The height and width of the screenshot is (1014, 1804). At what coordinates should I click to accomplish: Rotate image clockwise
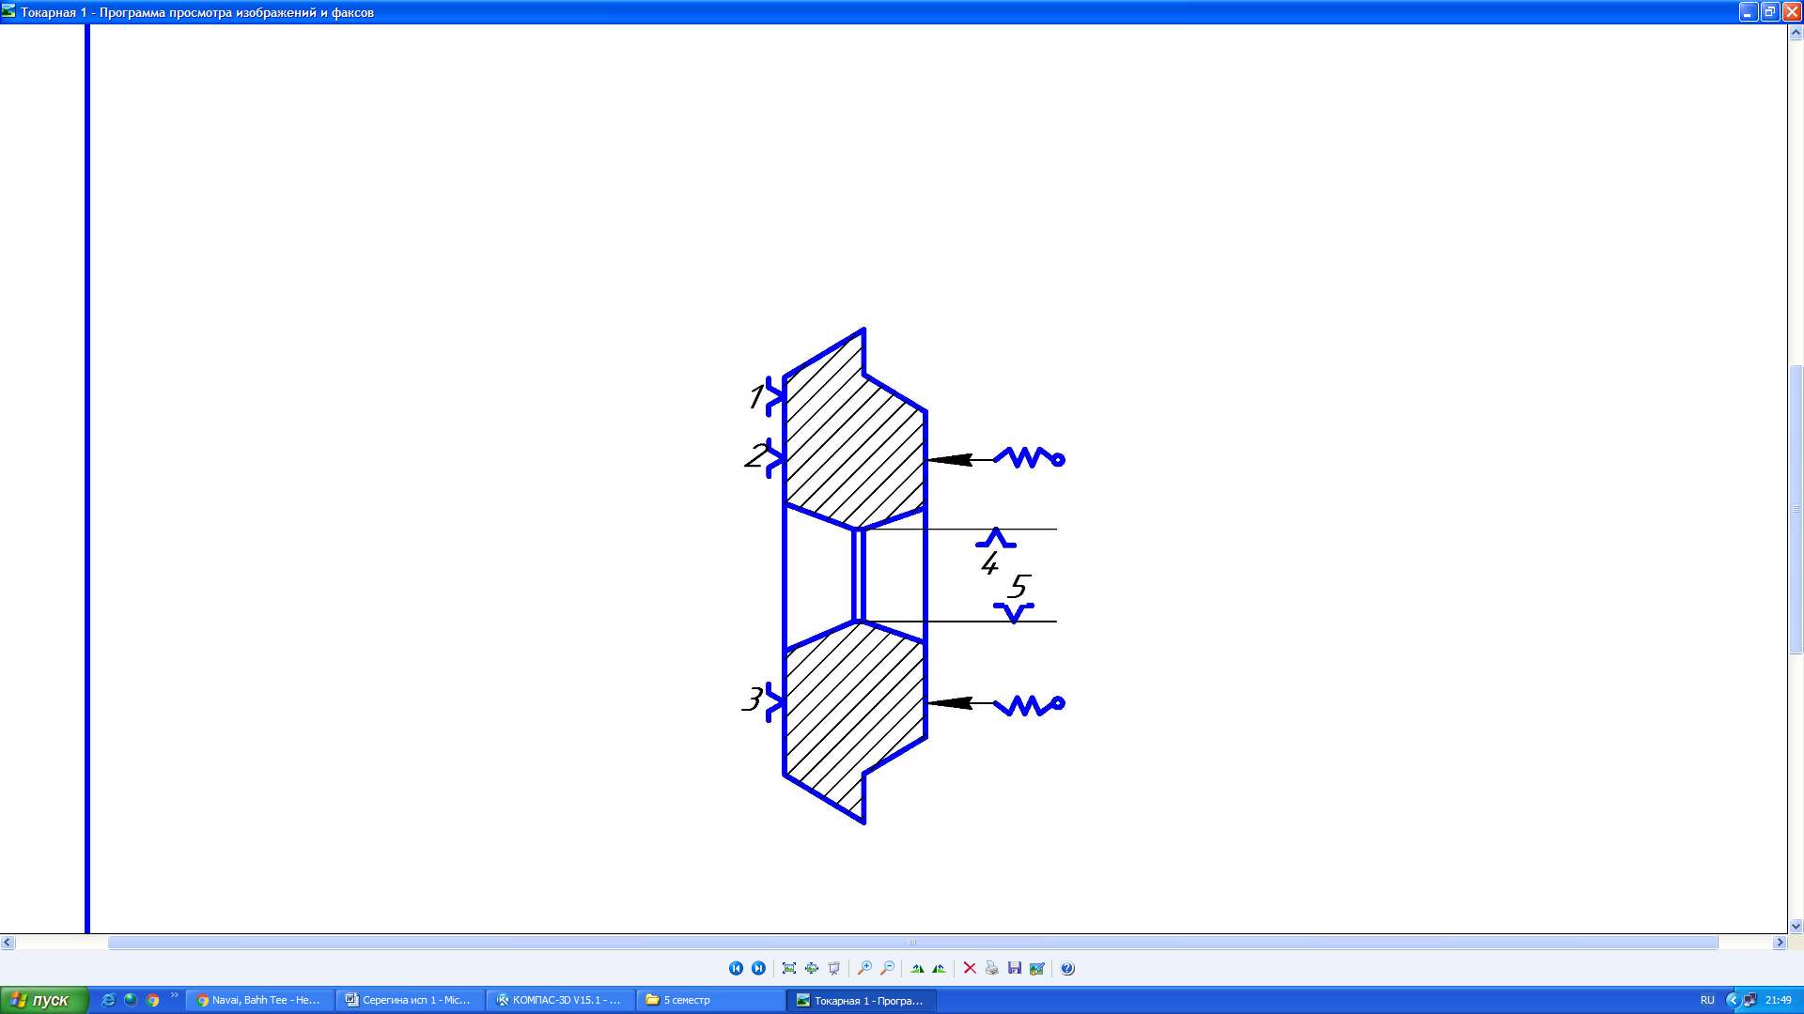tap(917, 968)
